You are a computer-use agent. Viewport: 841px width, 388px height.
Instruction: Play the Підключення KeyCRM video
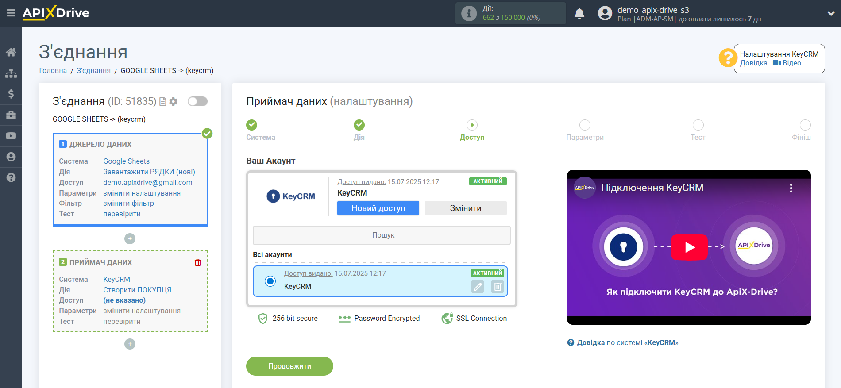[689, 247]
